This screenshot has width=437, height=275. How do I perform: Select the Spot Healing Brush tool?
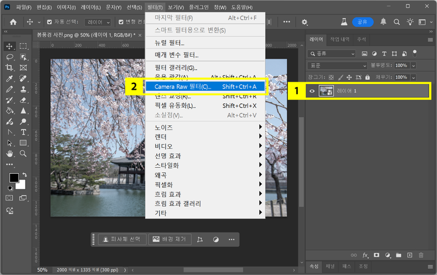click(23, 79)
